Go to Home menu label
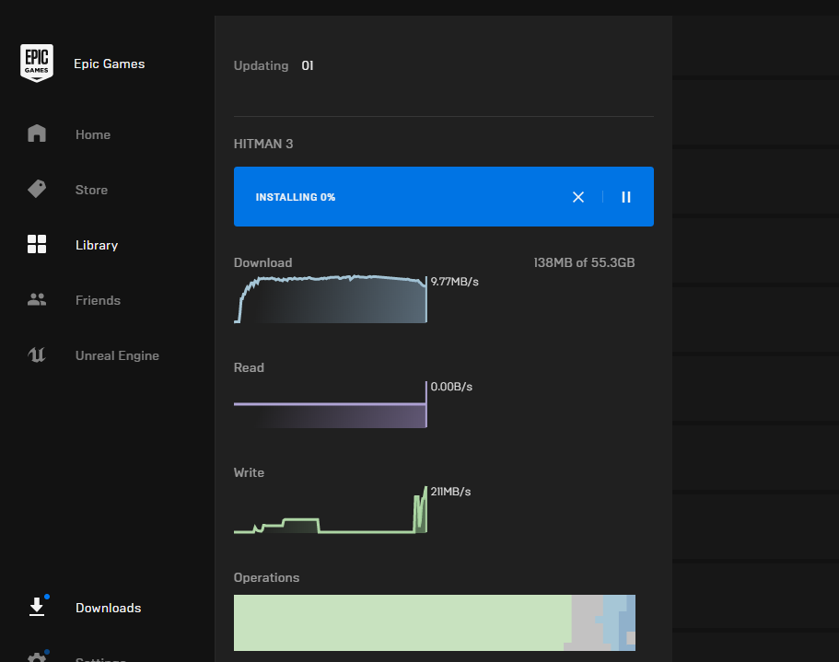The height and width of the screenshot is (662, 839). [93, 134]
